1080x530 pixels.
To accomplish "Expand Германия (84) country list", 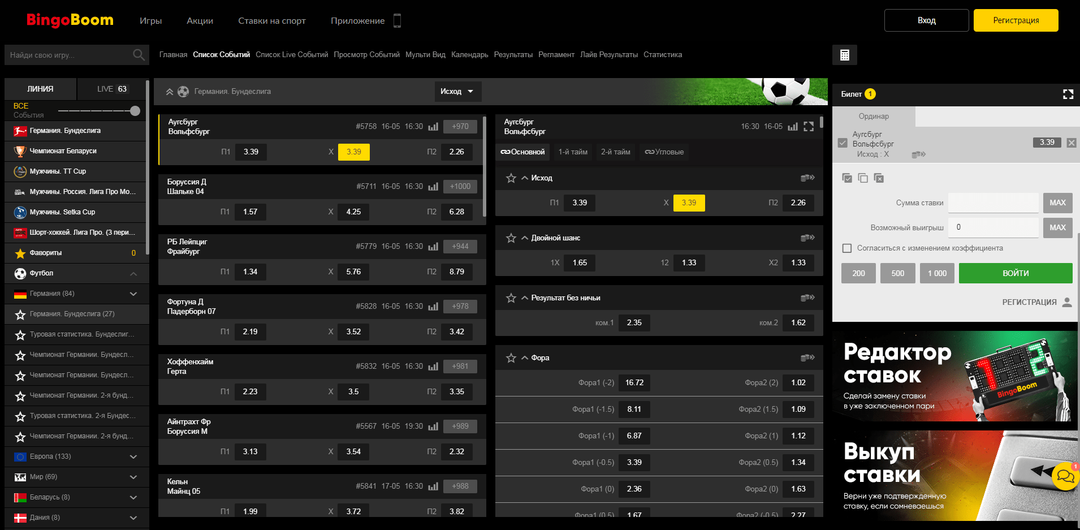I will coord(133,294).
